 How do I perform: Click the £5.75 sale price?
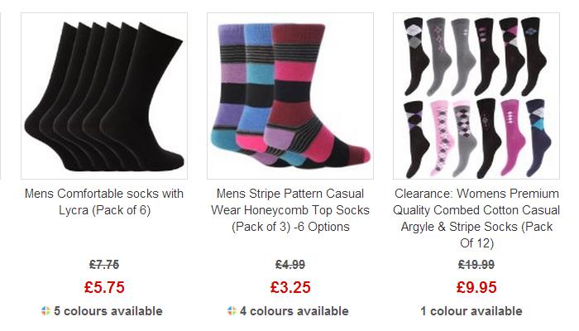coord(104,287)
